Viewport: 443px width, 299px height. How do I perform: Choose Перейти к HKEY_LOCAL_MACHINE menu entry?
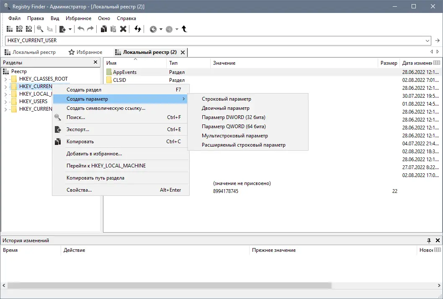pos(121,166)
